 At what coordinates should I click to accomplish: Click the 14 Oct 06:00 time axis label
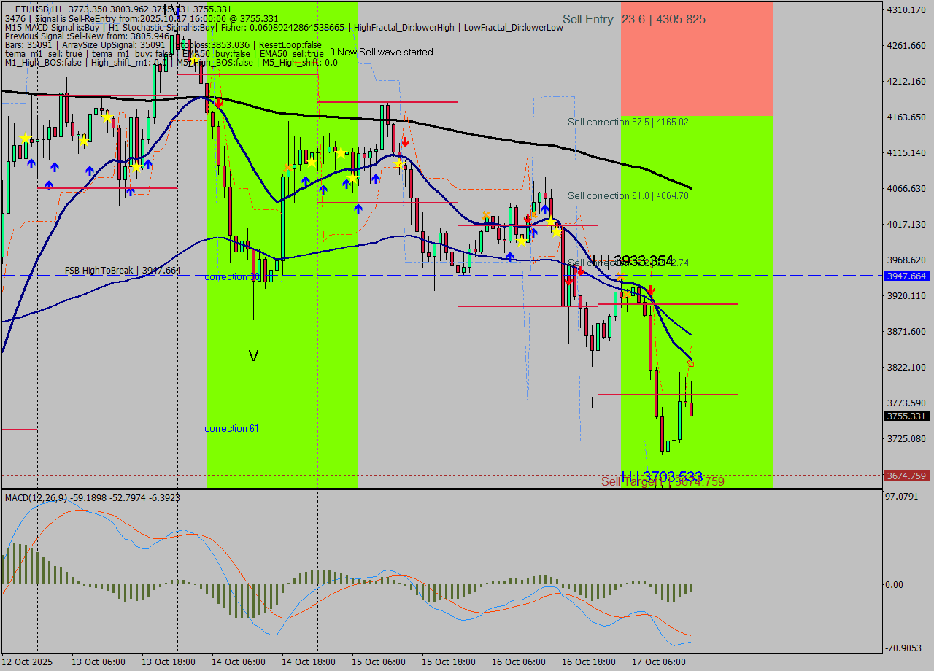[239, 662]
